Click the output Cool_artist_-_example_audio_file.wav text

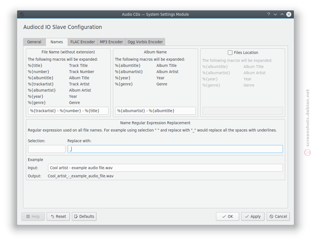pyautogui.click(x=81, y=176)
